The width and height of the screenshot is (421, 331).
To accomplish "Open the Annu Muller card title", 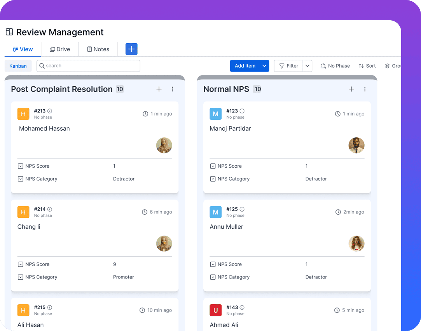I will (x=226, y=227).
